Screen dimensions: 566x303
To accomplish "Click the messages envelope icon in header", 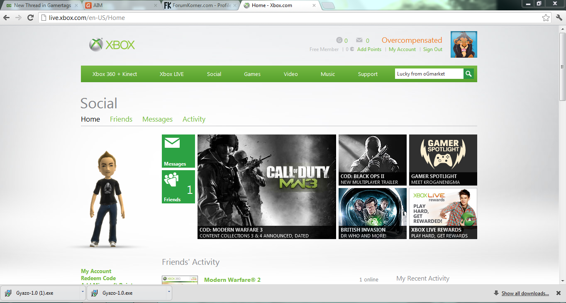I will coord(359,40).
